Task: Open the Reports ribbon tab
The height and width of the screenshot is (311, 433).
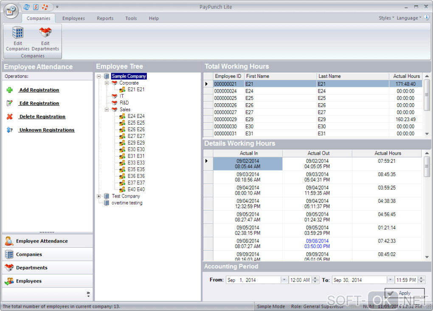Action: coord(105,18)
